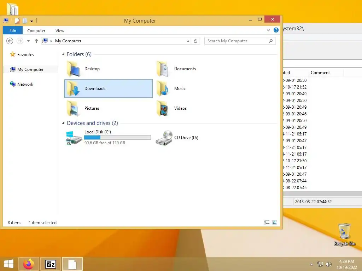The height and width of the screenshot is (271, 362).
Task: Open 7-Zip from the taskbar
Action: 51,264
